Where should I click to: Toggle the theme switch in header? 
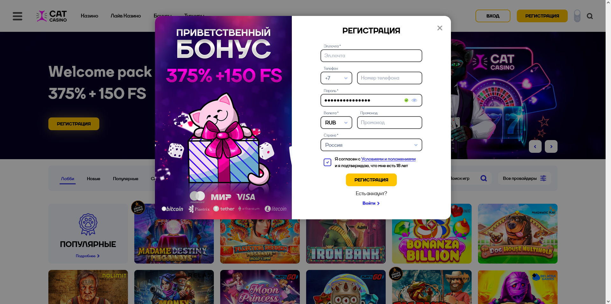[577, 16]
